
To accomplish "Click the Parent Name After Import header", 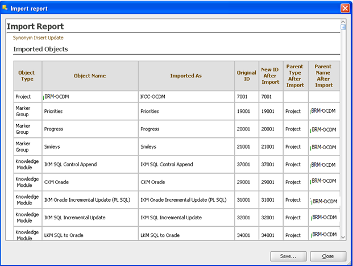I will pyautogui.click(x=323, y=76).
